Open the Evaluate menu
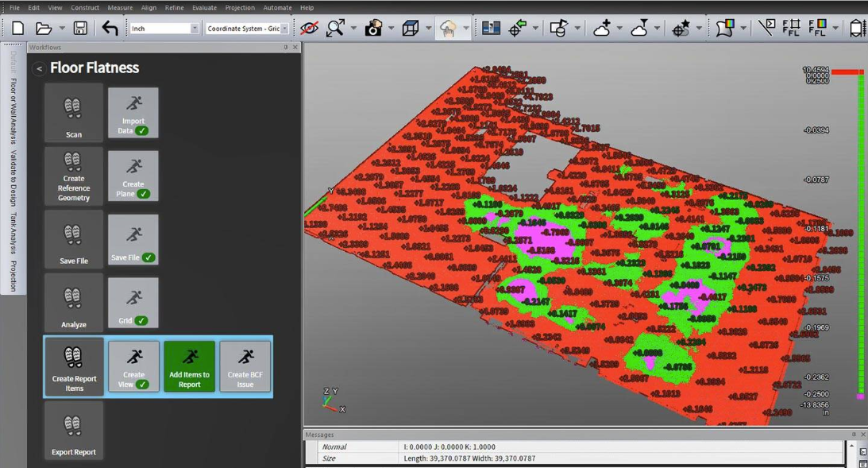 [204, 8]
